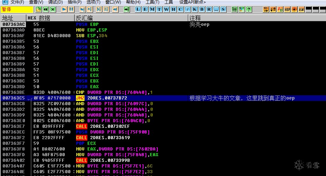Viewport: 326px width, 176px height.
Task: Open Handles window with H button
Action: tap(173, 9)
